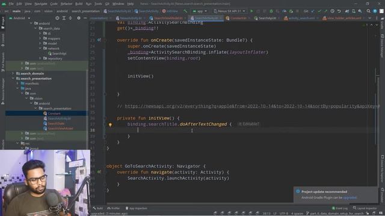Open the File menu
Screen dimensions: 385x216
[11, 4]
